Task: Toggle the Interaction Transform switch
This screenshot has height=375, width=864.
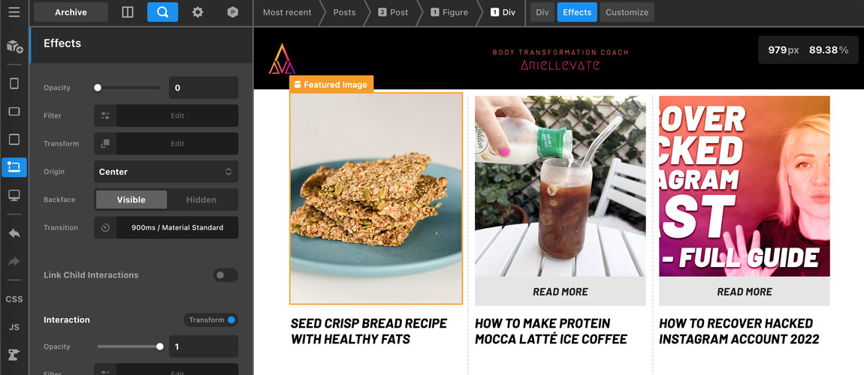Action: [210, 320]
